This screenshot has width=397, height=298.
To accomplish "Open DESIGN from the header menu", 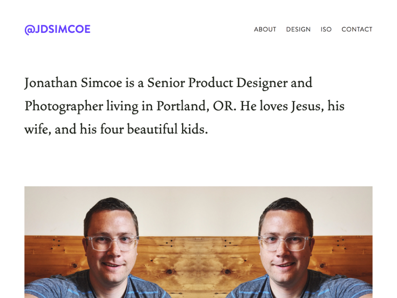I will [298, 29].
